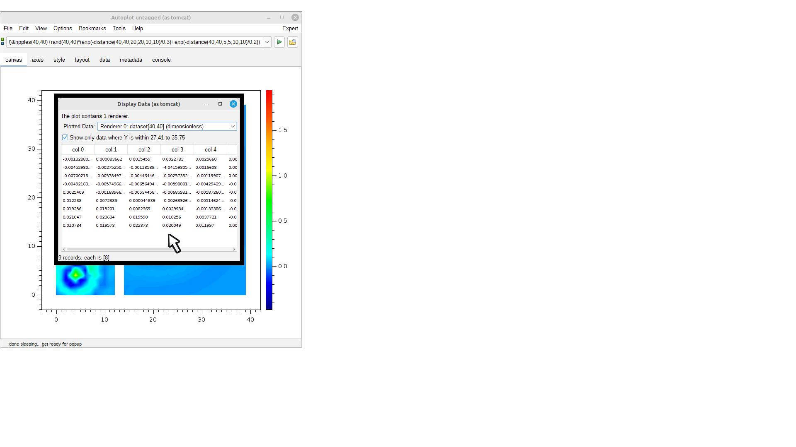Click the color bar gradient
796x447 pixels.
[x=269, y=199]
